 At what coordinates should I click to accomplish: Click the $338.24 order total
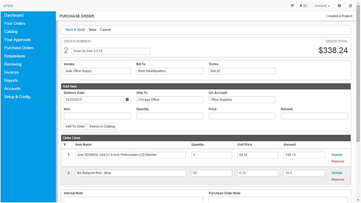coord(333,51)
